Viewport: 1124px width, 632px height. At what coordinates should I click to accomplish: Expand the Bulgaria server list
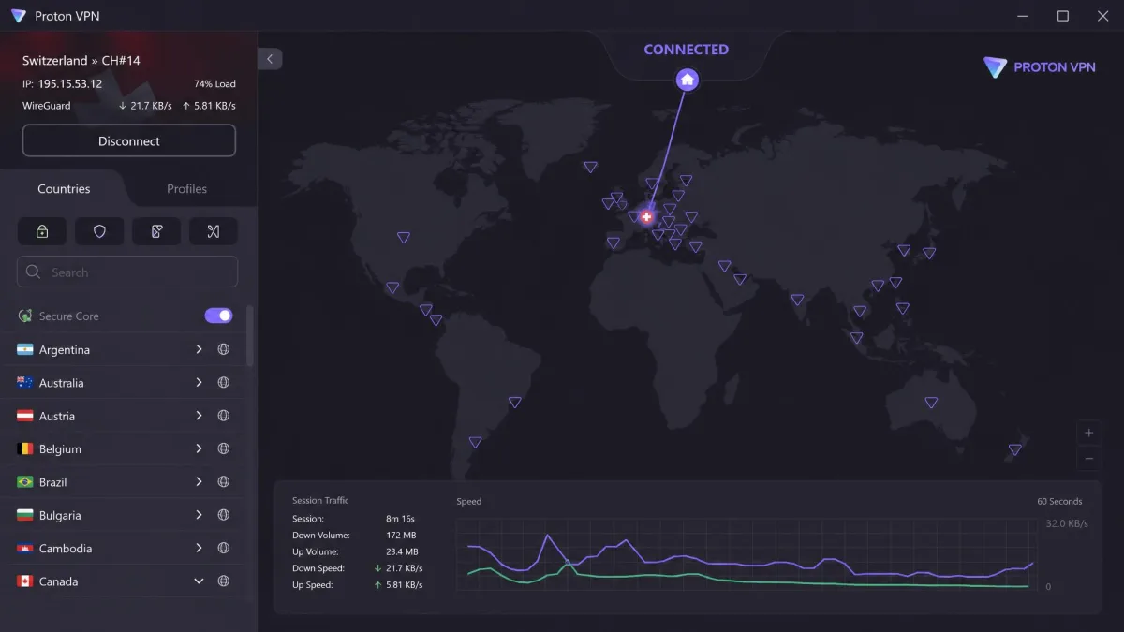coord(199,515)
